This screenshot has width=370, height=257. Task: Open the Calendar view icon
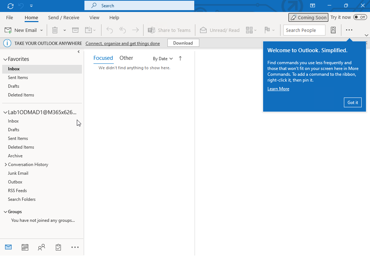point(25,247)
